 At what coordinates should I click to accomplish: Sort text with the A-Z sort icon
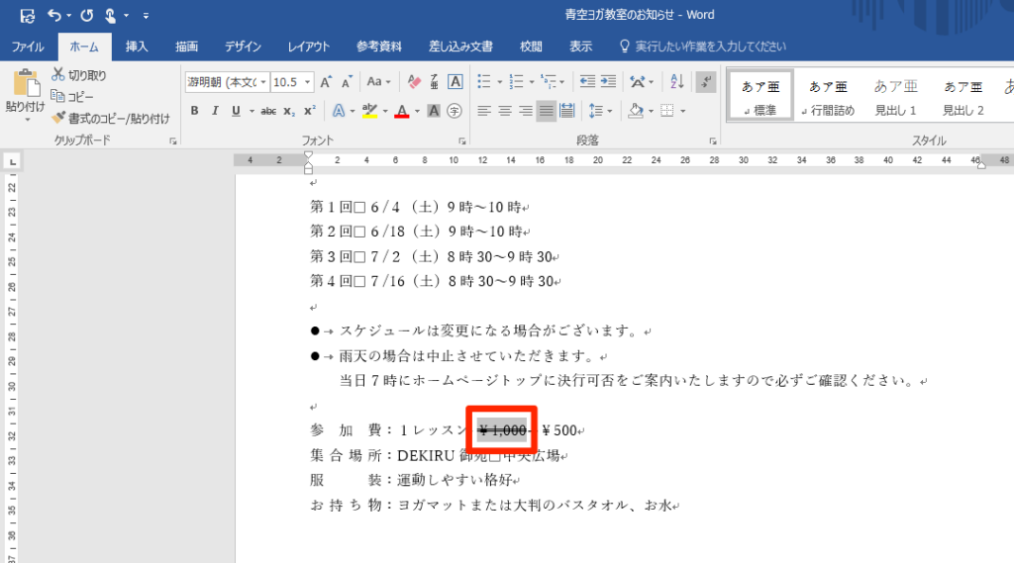[677, 81]
